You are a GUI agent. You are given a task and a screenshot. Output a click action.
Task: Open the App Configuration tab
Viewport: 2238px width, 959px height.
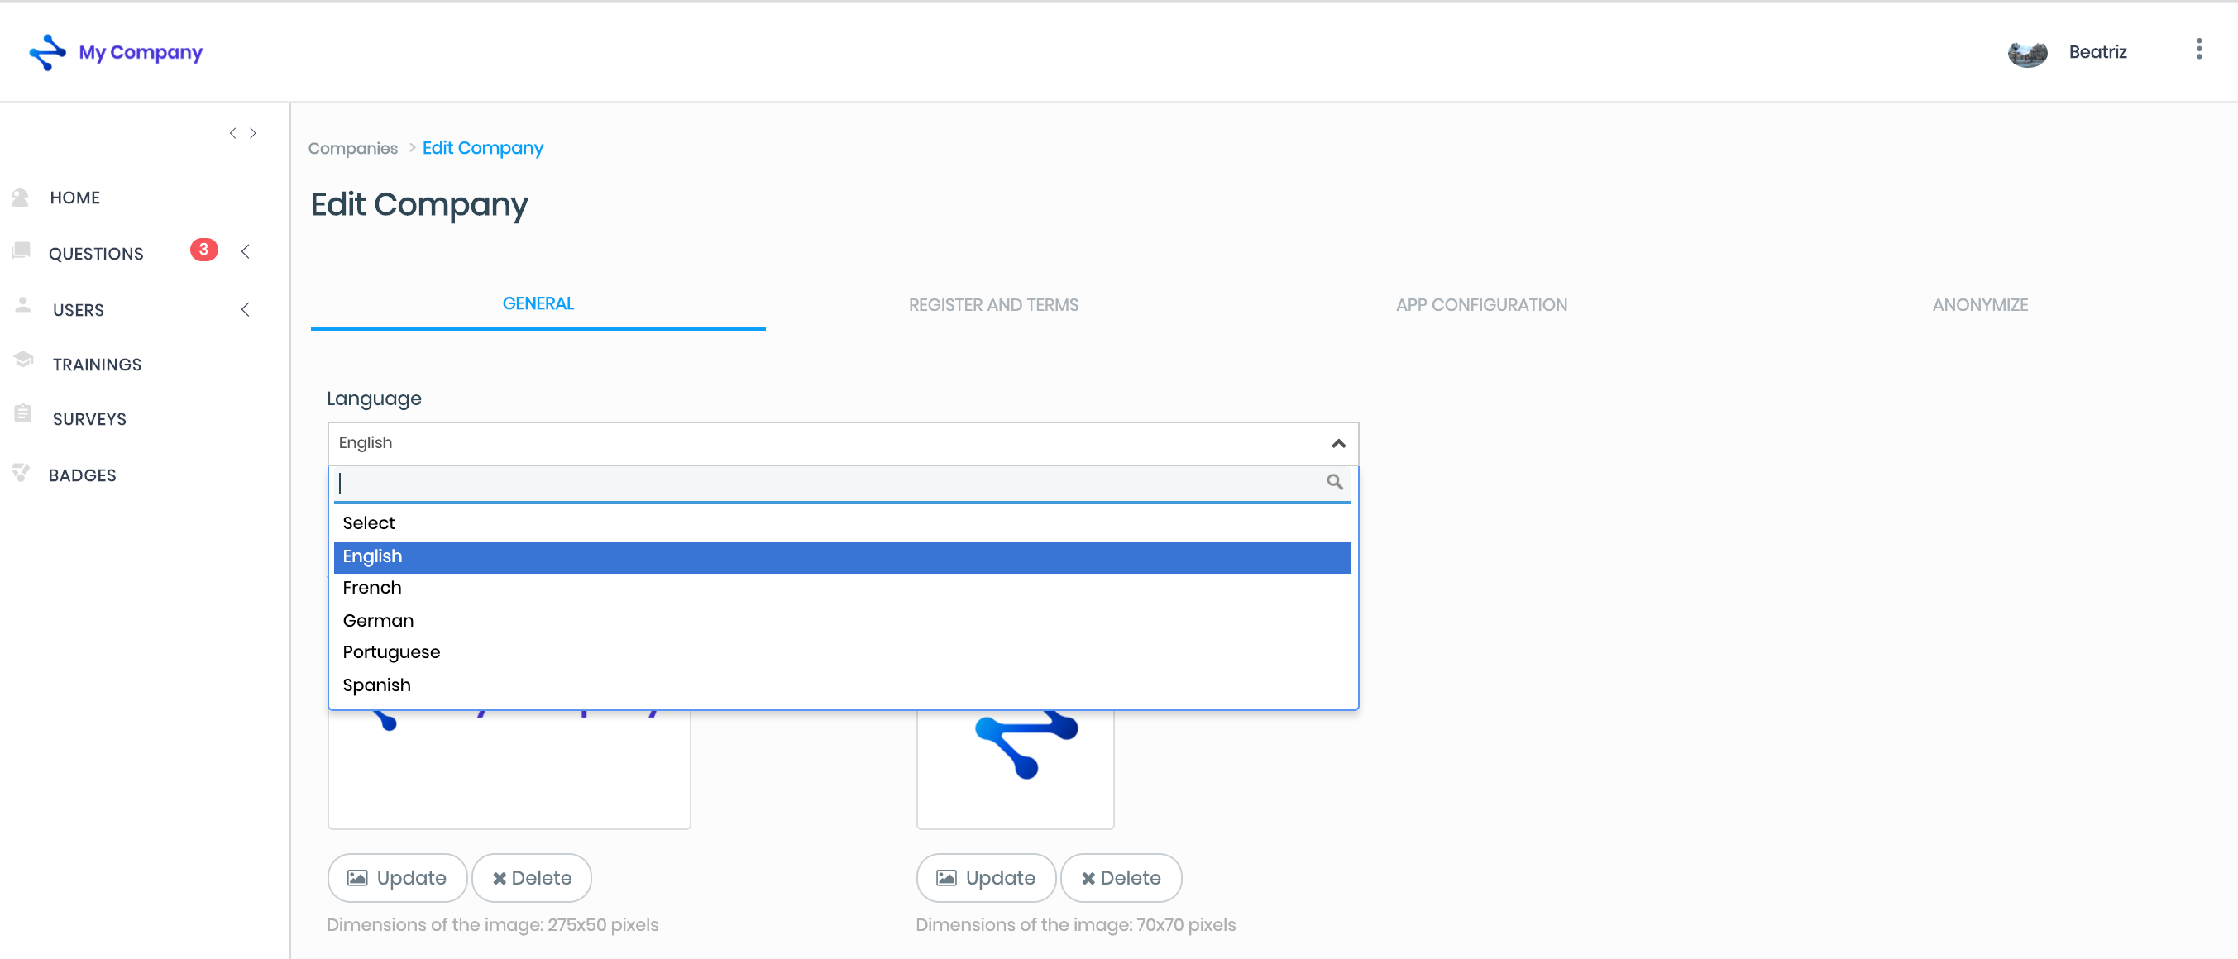[x=1480, y=305]
